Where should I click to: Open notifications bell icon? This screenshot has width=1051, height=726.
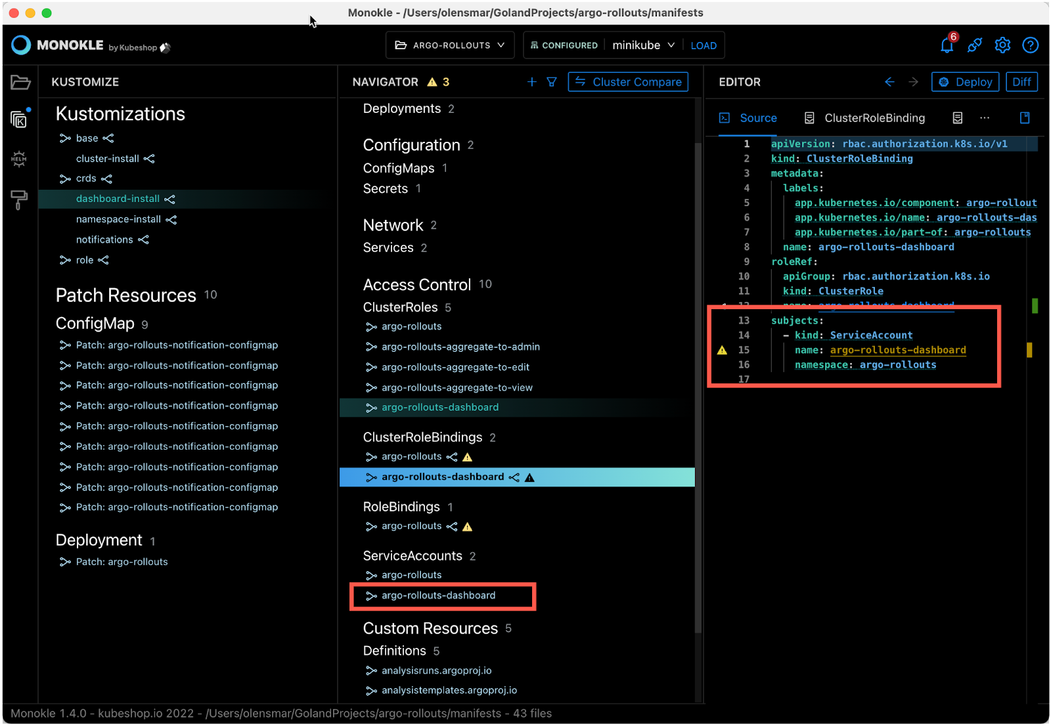click(x=947, y=45)
